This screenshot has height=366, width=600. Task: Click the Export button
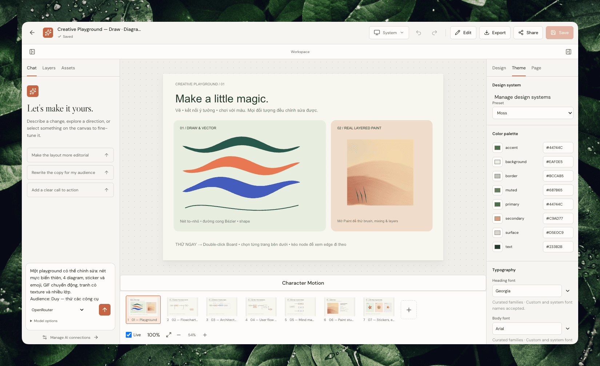495,33
